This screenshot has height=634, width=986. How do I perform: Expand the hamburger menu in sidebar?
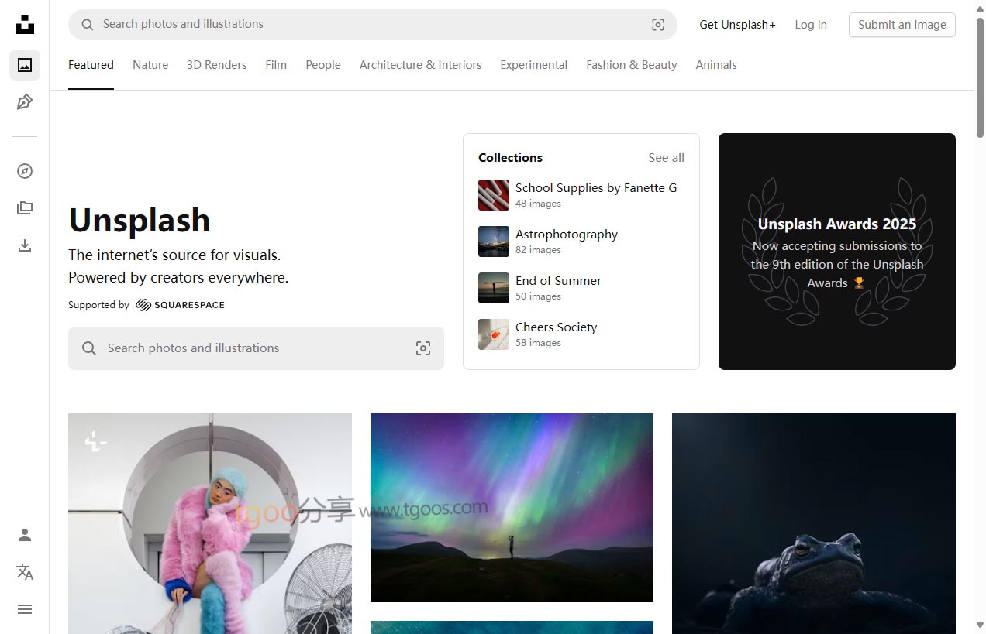coord(25,609)
